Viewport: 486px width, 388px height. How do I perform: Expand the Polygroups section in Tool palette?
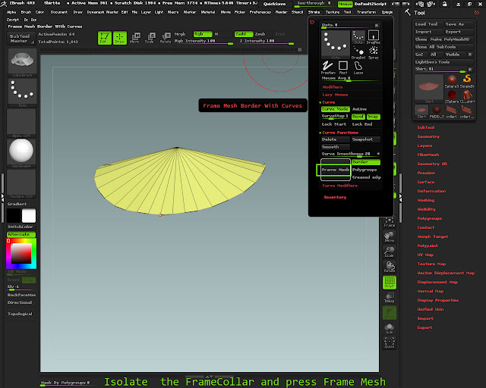[429, 218]
